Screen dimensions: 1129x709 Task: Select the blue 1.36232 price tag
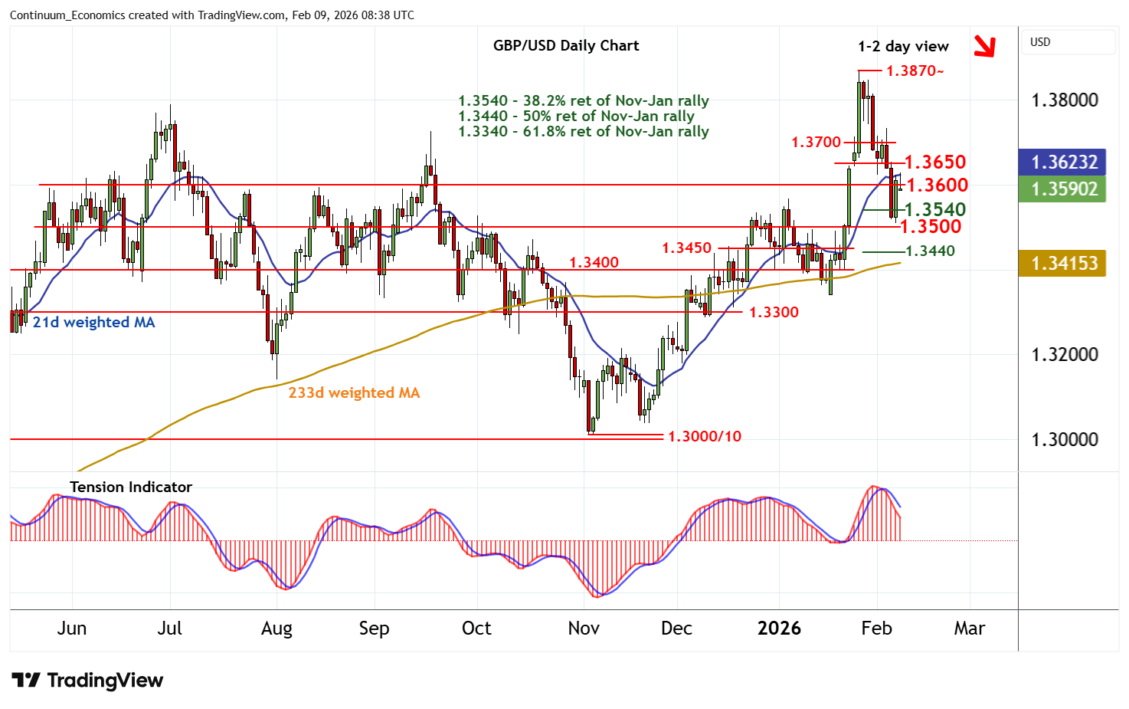[x=1063, y=162]
